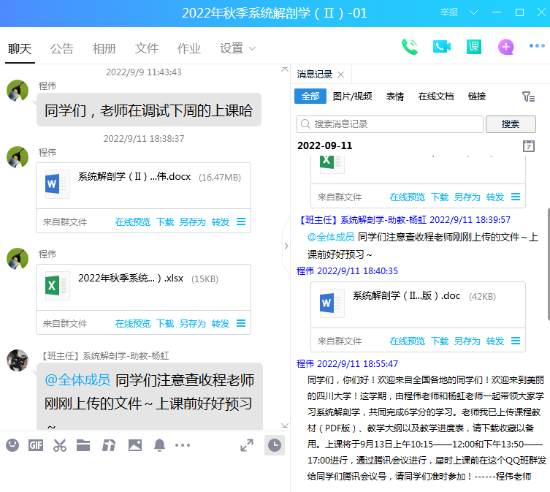Toggle the message history clock button

[275, 445]
